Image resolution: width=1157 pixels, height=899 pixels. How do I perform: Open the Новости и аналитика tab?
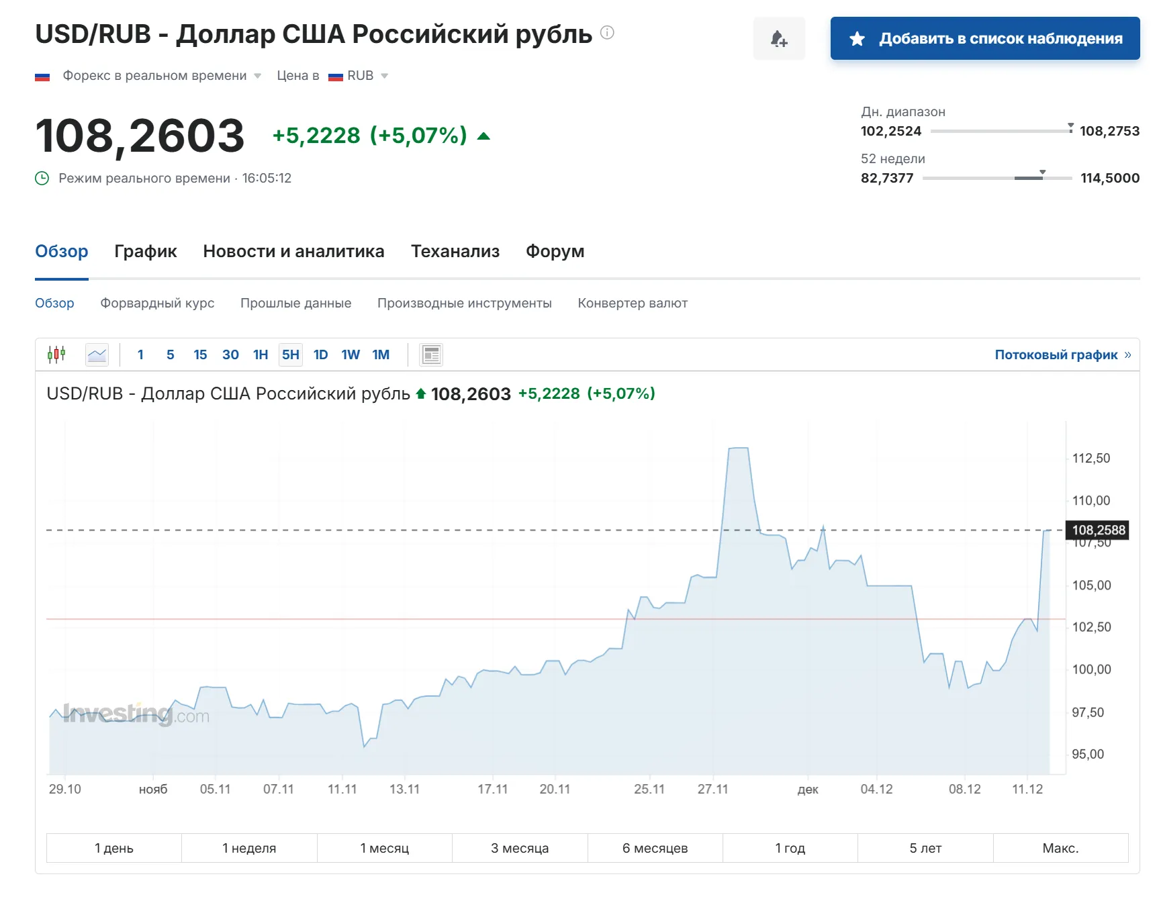293,252
